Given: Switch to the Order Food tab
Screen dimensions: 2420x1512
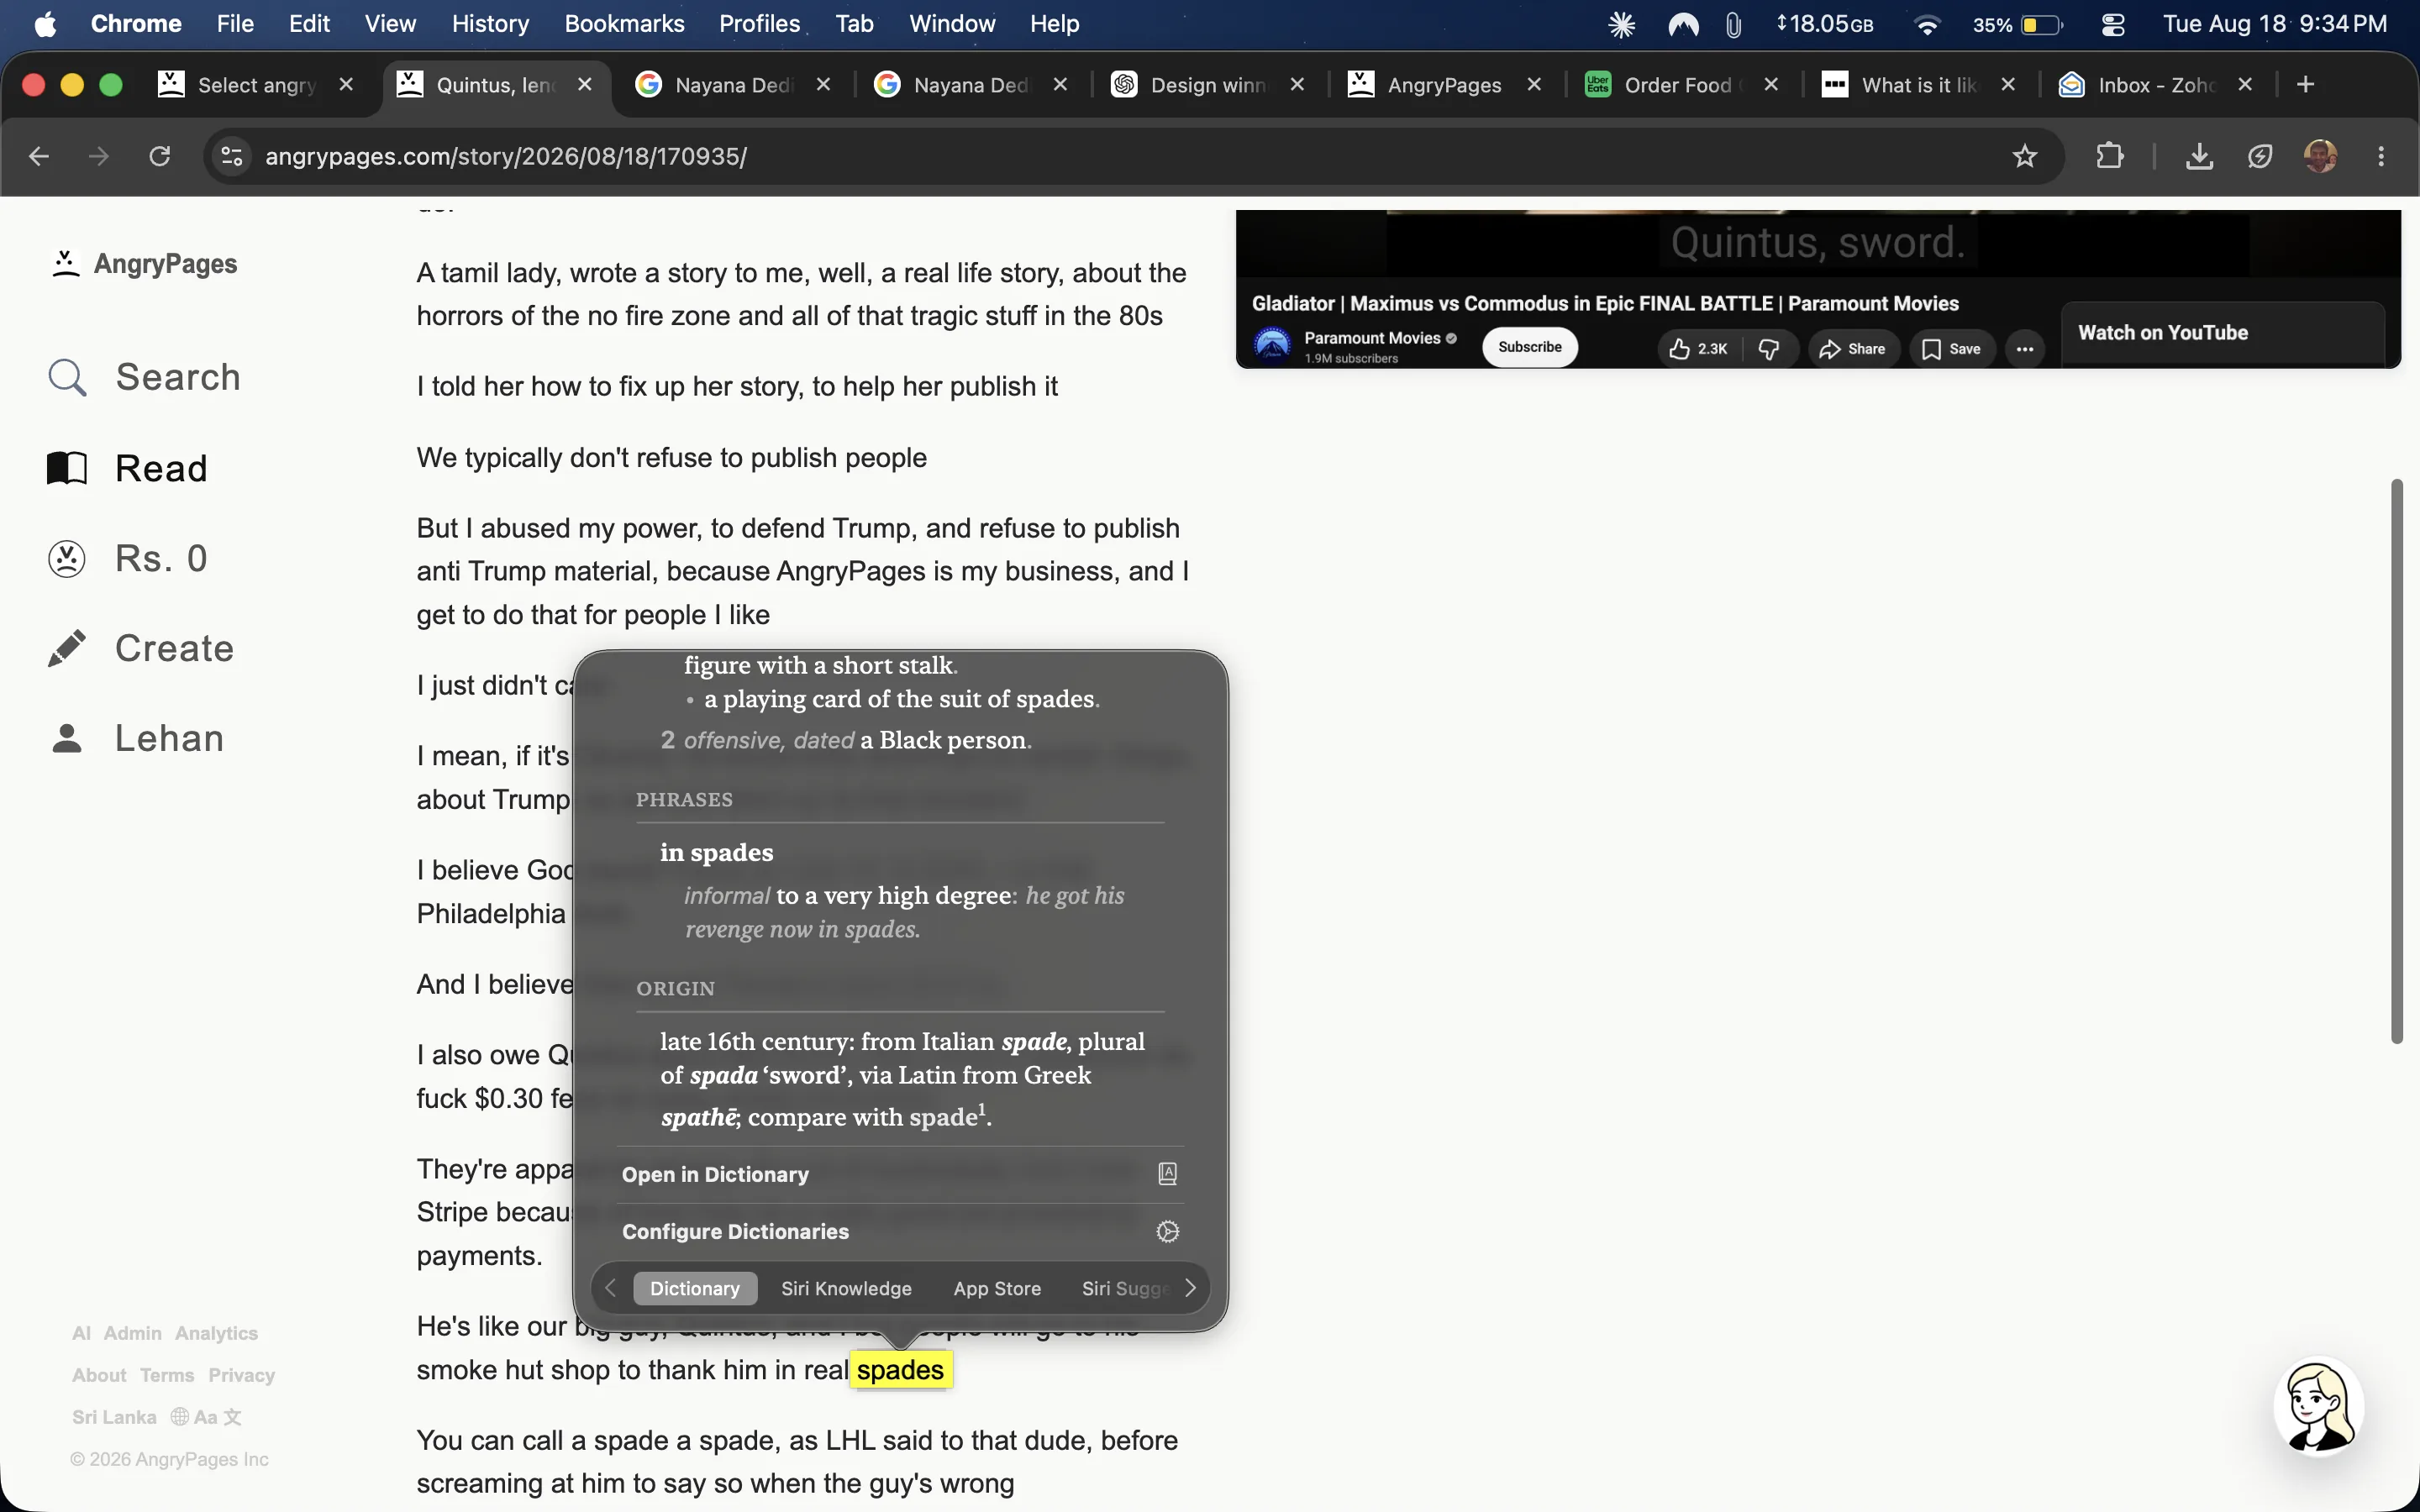Looking at the screenshot, I should [1683, 85].
